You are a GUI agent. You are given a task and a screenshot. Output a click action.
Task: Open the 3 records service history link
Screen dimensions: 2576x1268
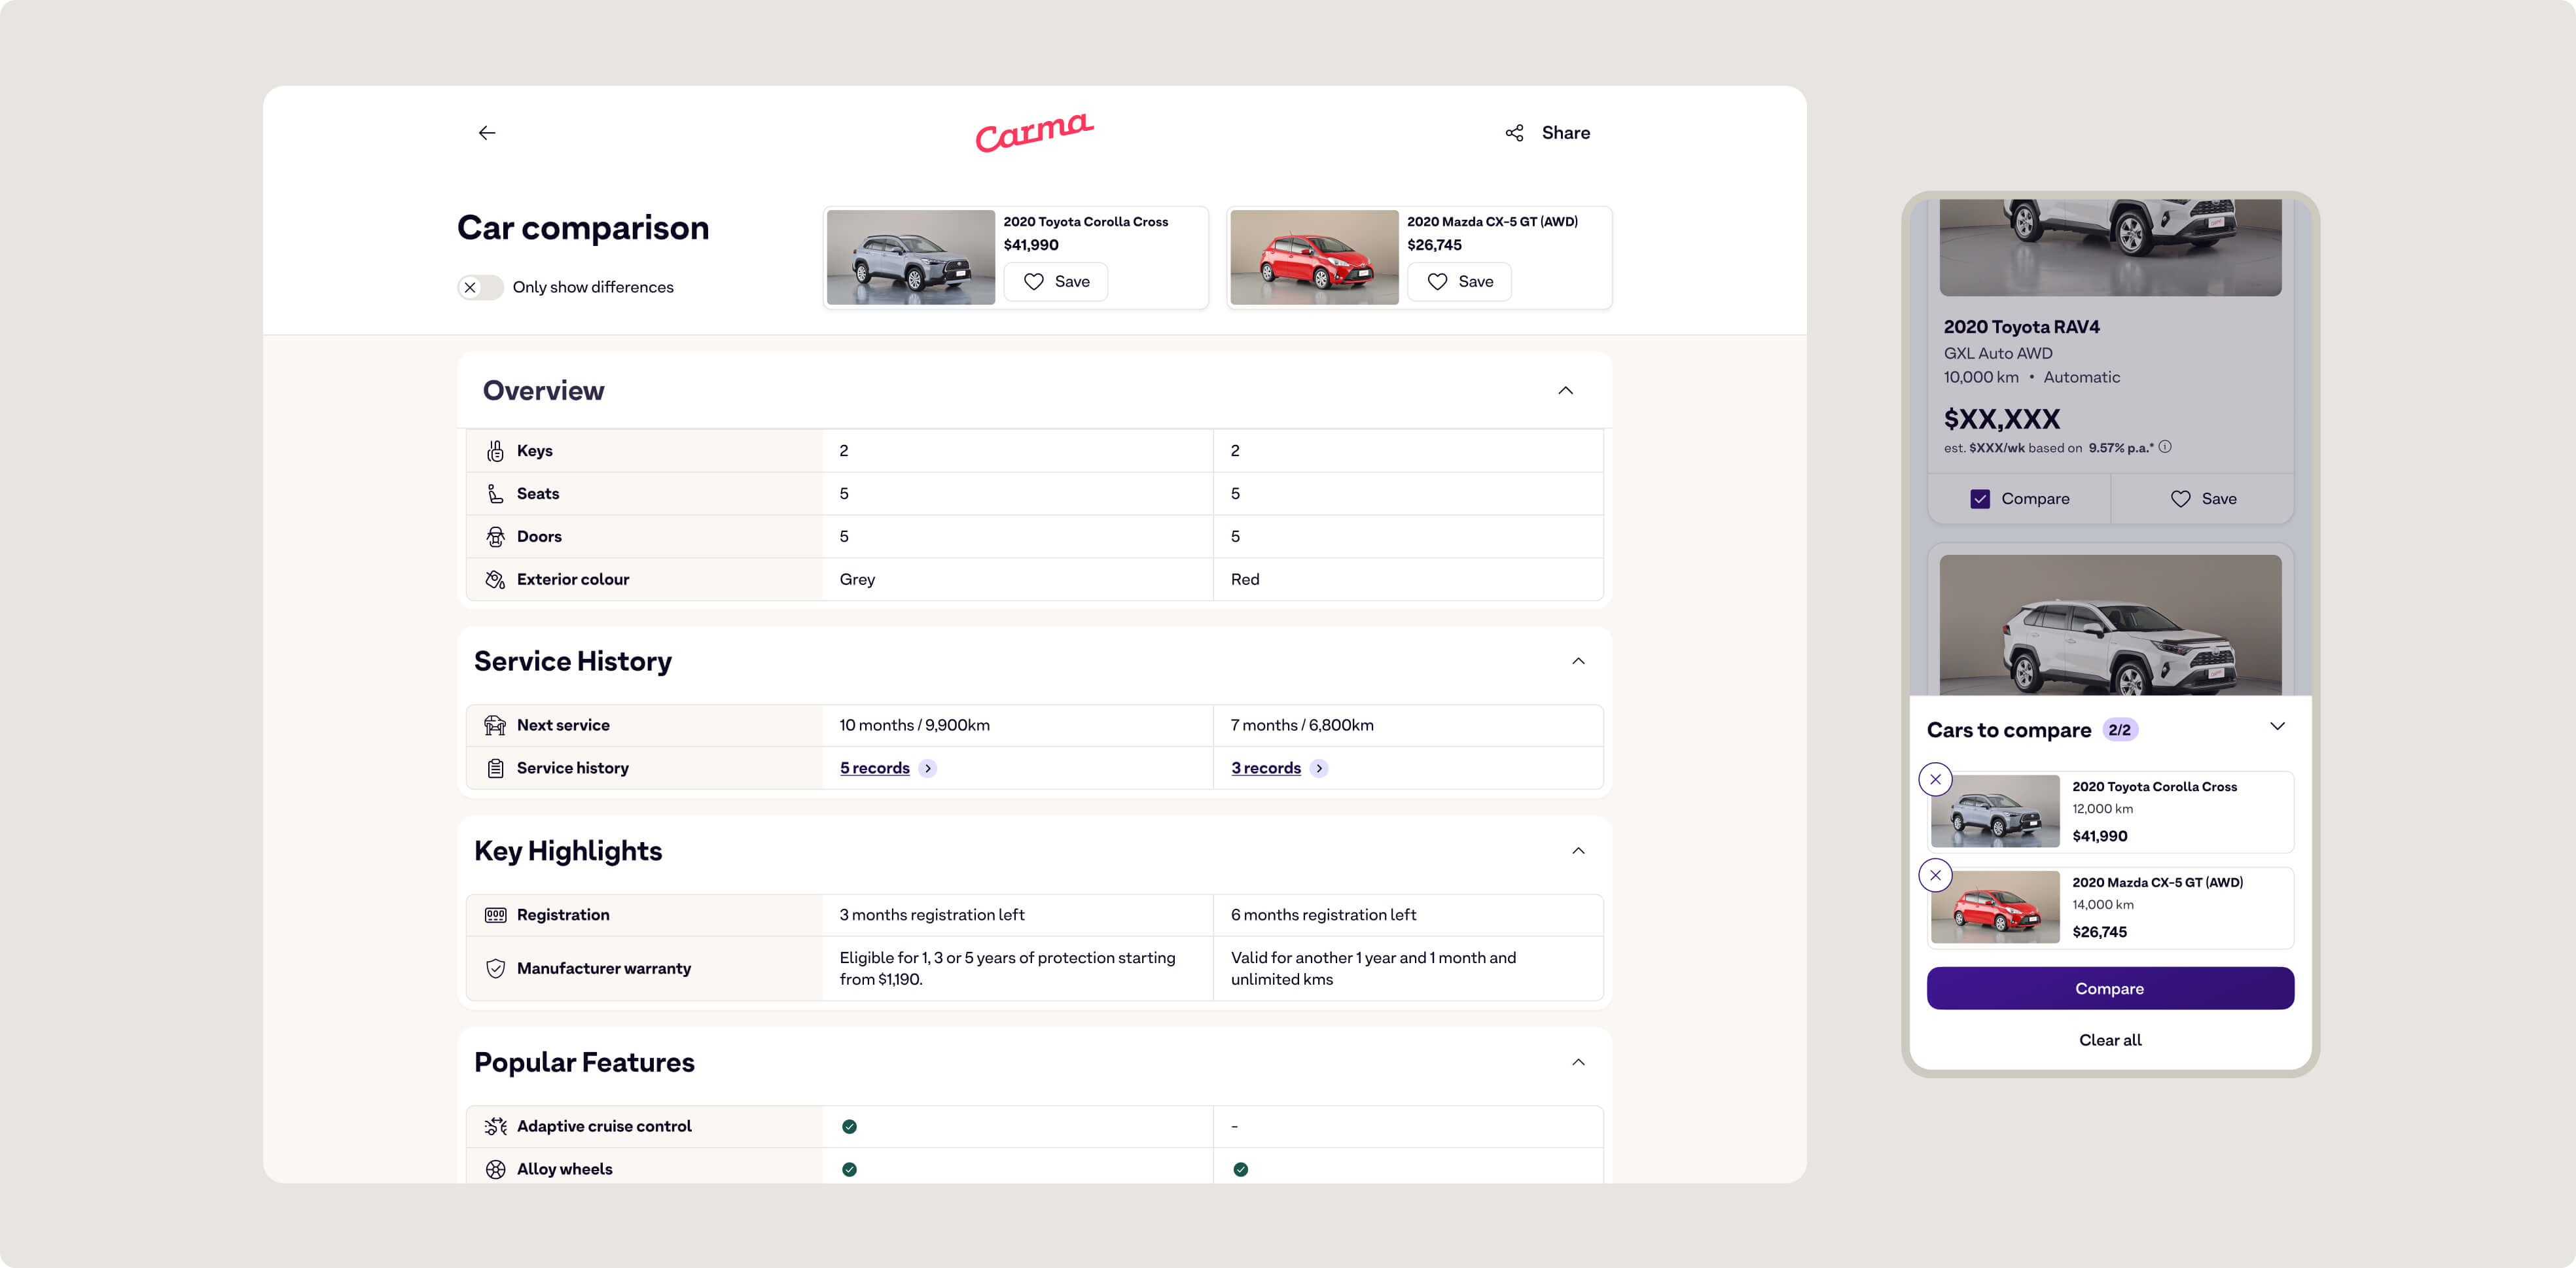(x=1265, y=768)
